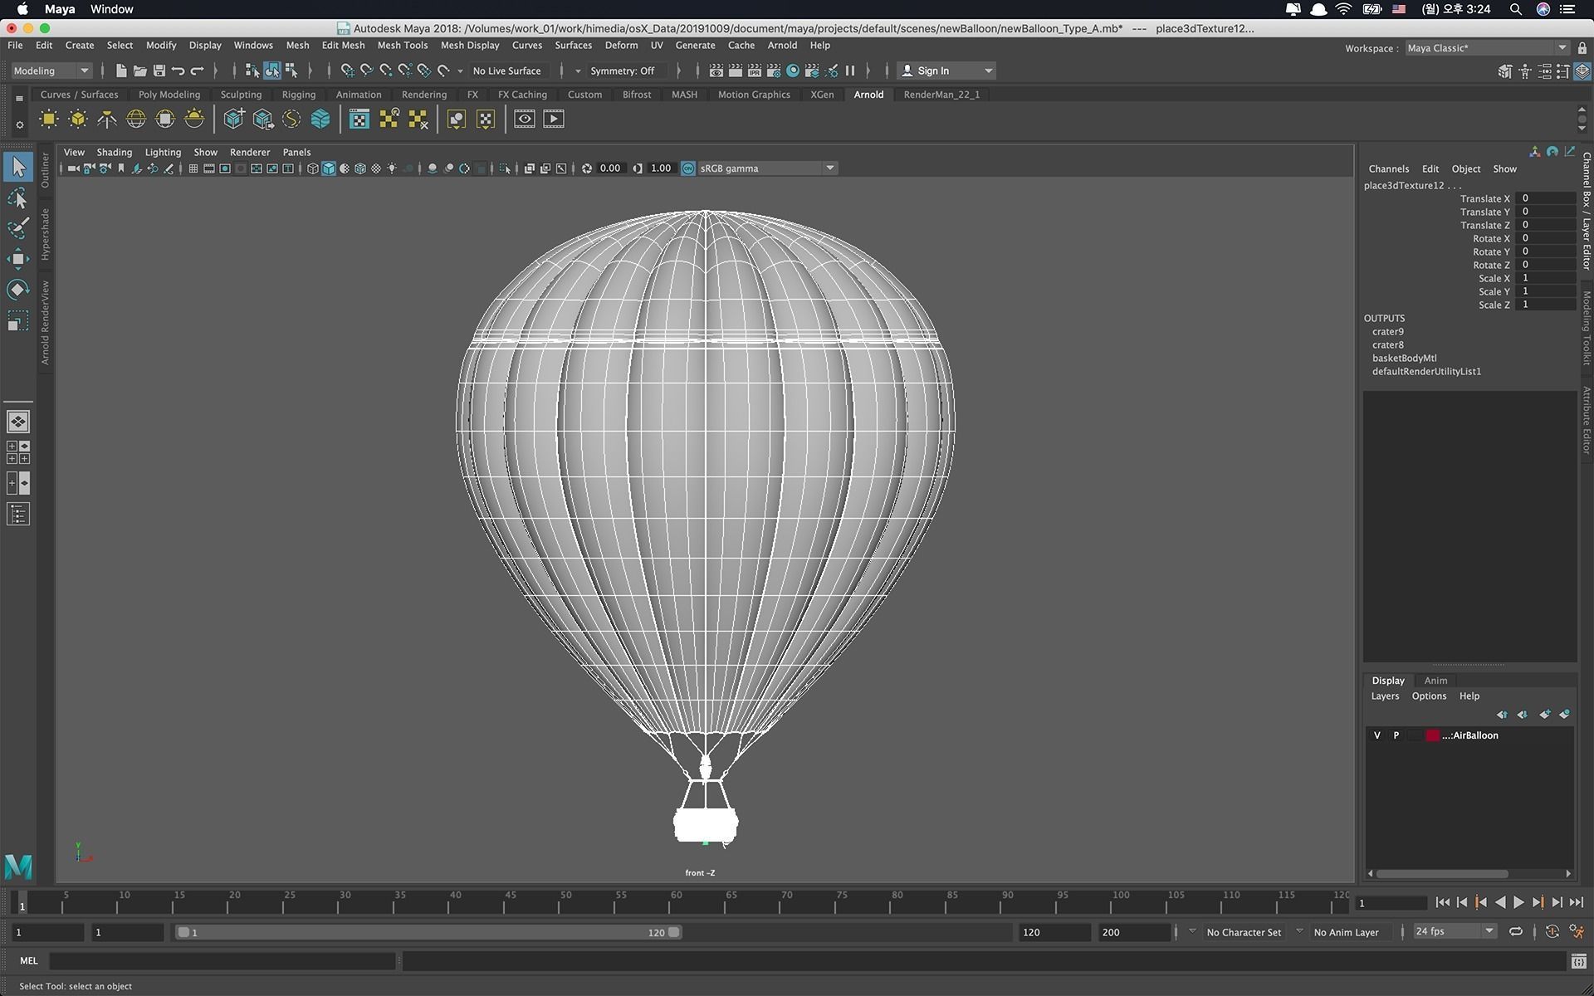Click the four-view layout icon
This screenshot has width=1594, height=996.
18,452
